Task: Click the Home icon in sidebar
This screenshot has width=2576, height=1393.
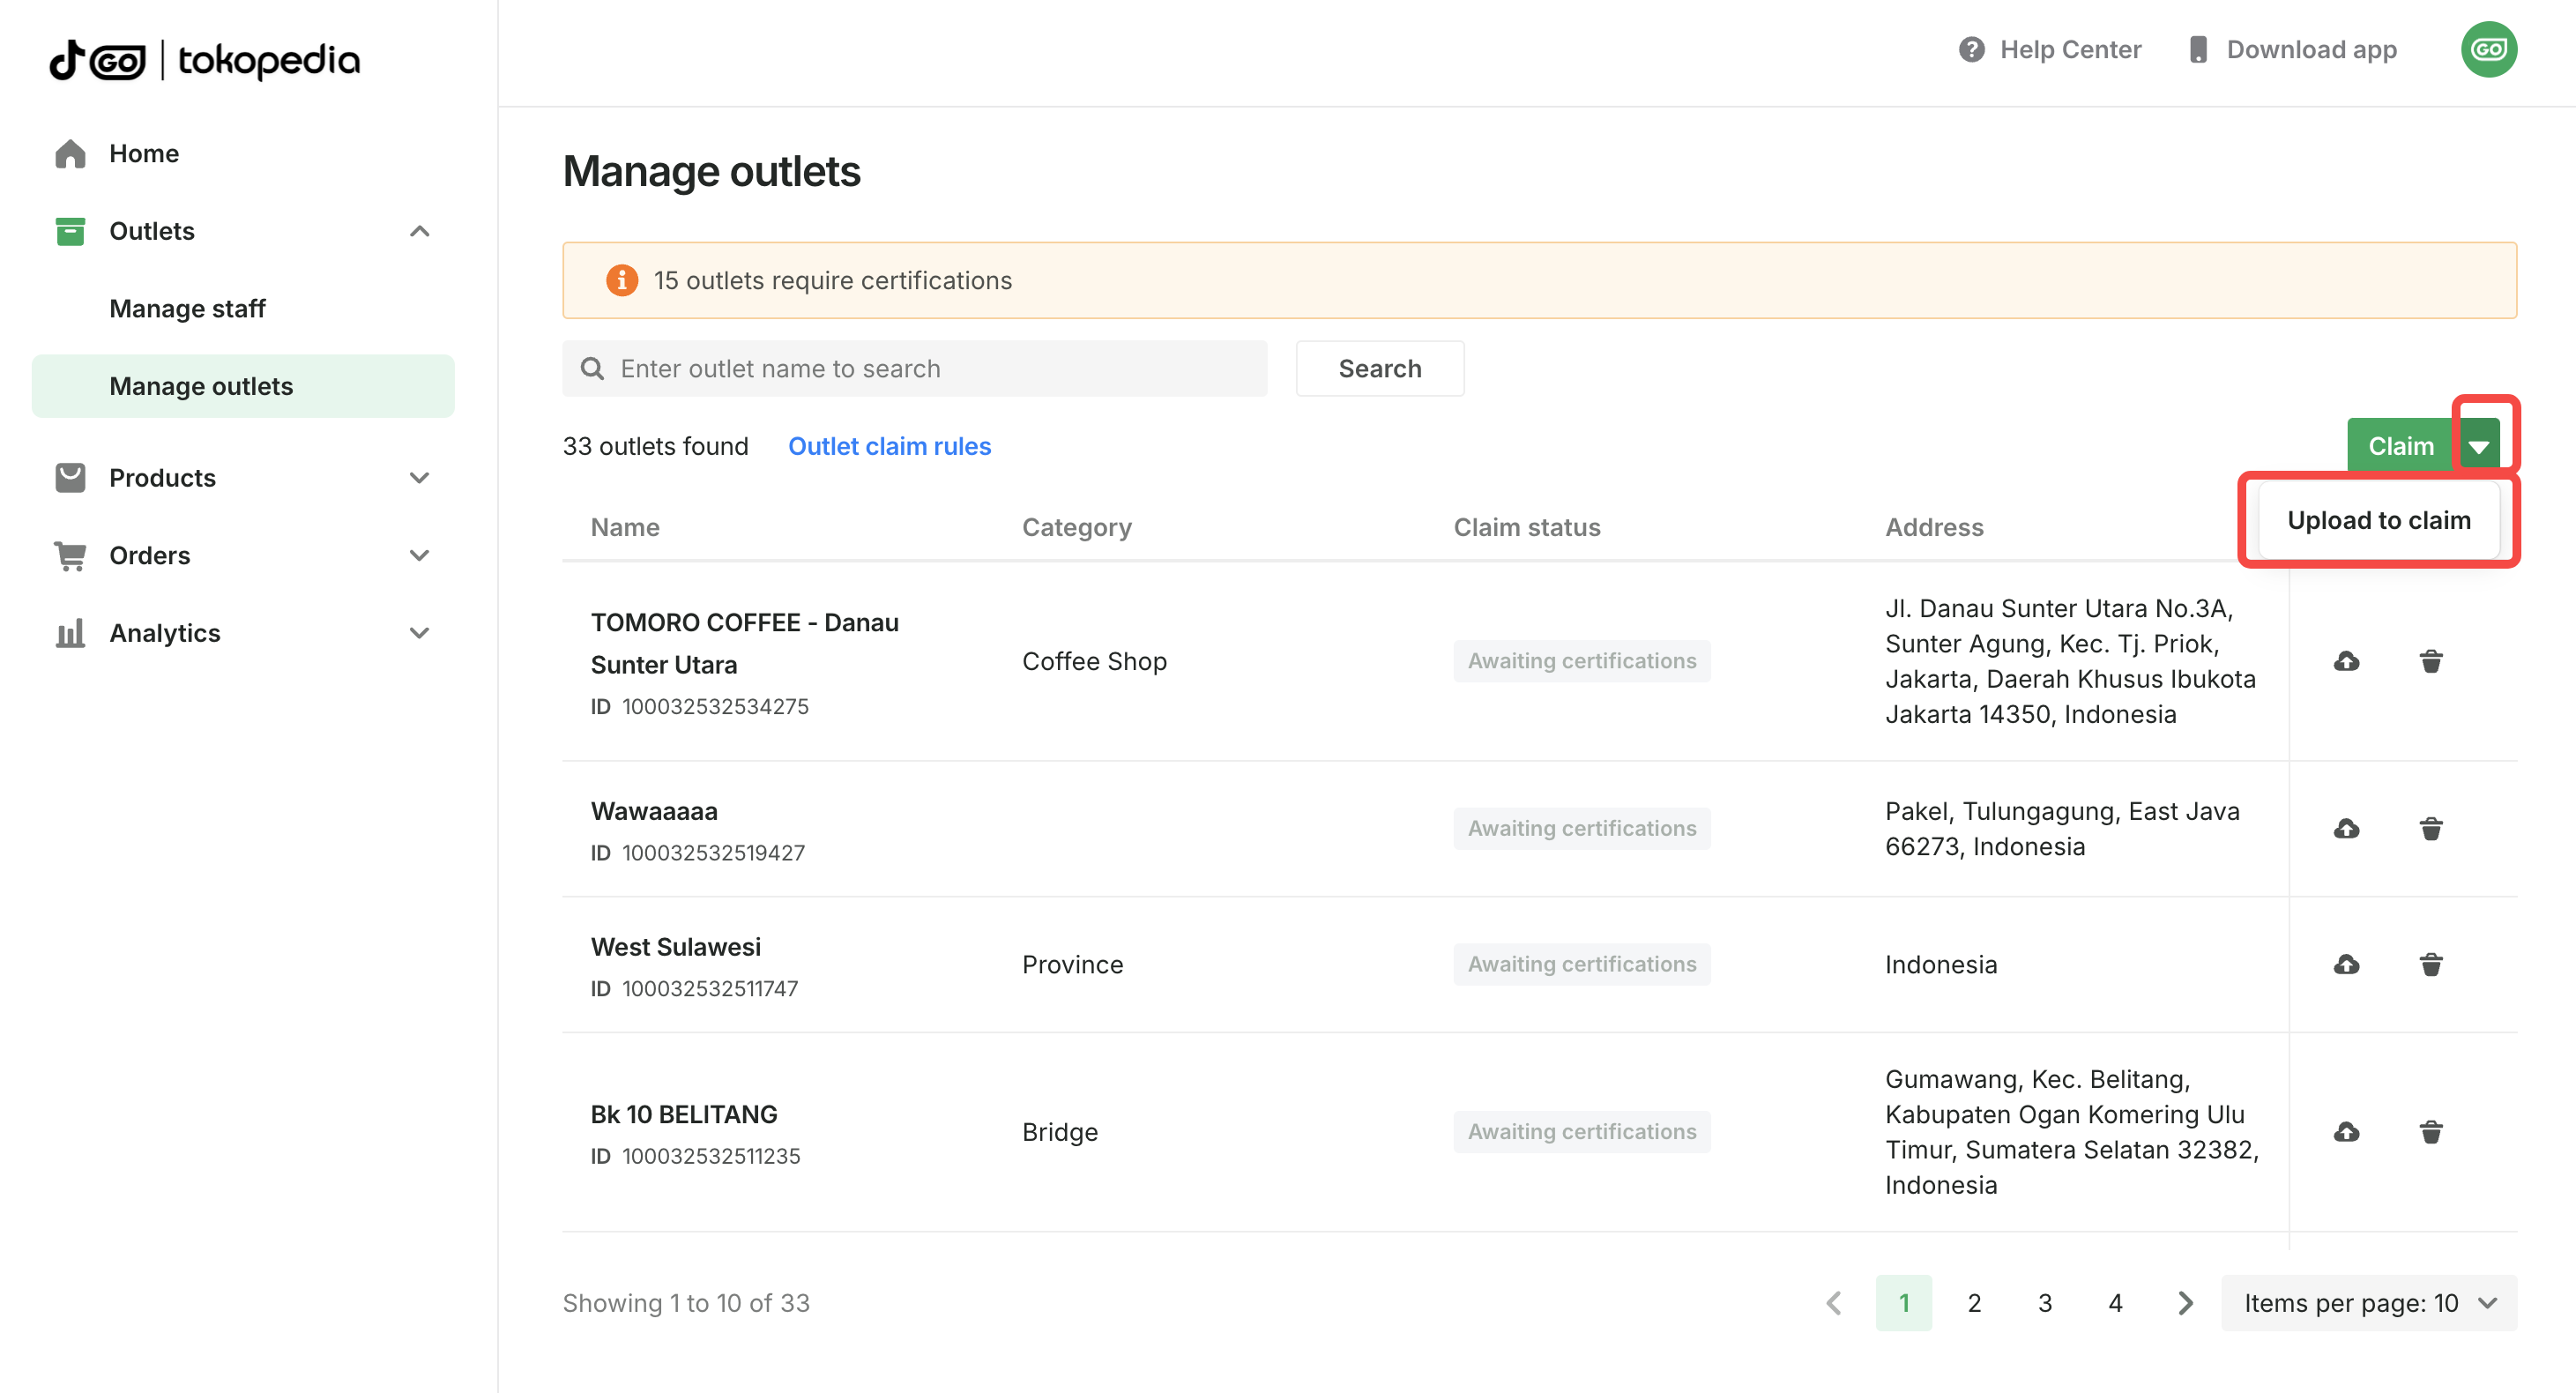Action: [x=70, y=153]
